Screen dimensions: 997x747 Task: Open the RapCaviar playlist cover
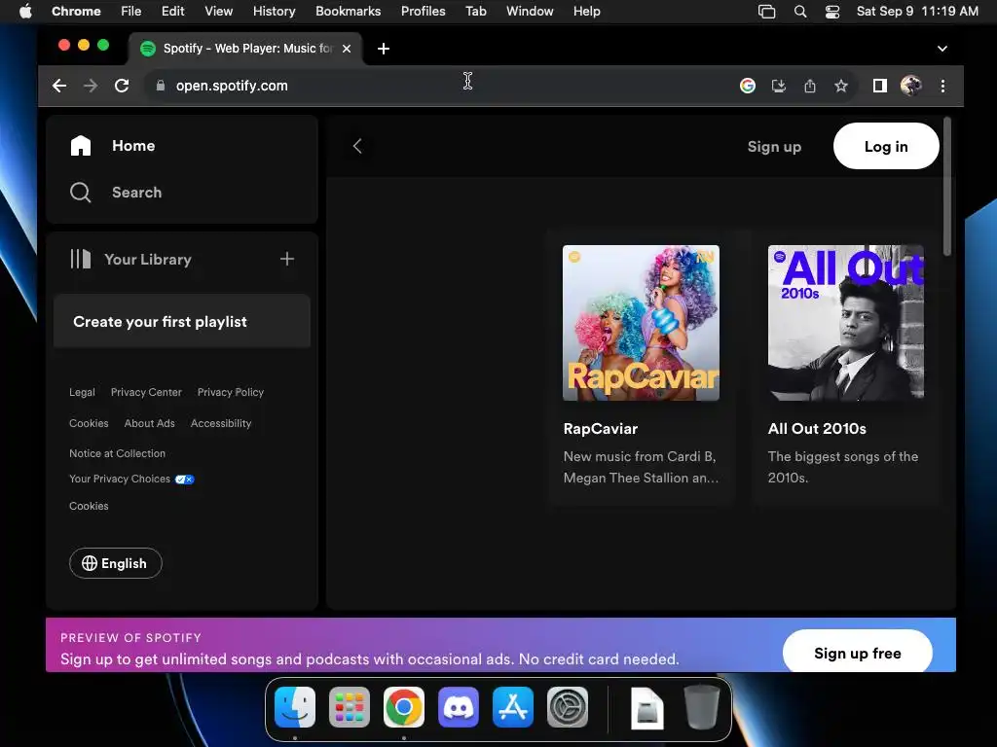(641, 323)
